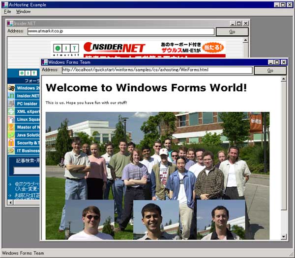
Task: Click the address field in Insider.NET window
Action: tap(121, 31)
